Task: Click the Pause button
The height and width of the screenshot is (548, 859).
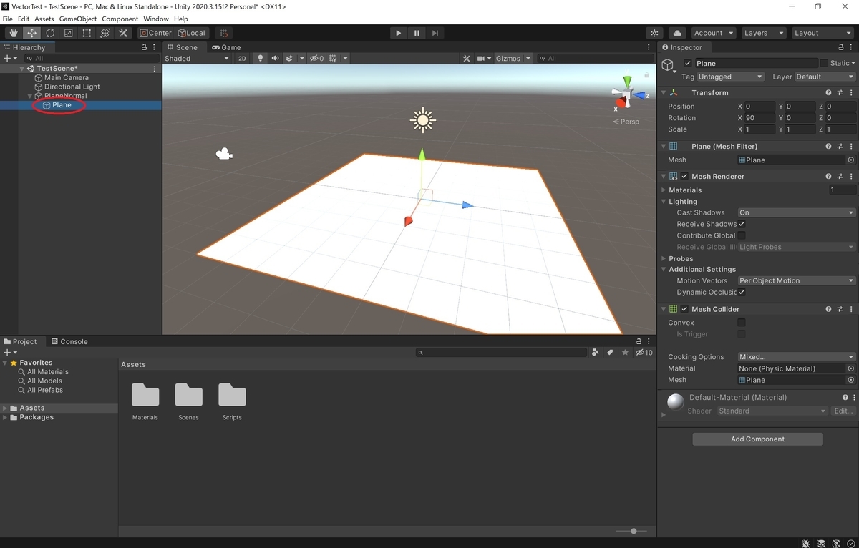Action: pos(417,33)
